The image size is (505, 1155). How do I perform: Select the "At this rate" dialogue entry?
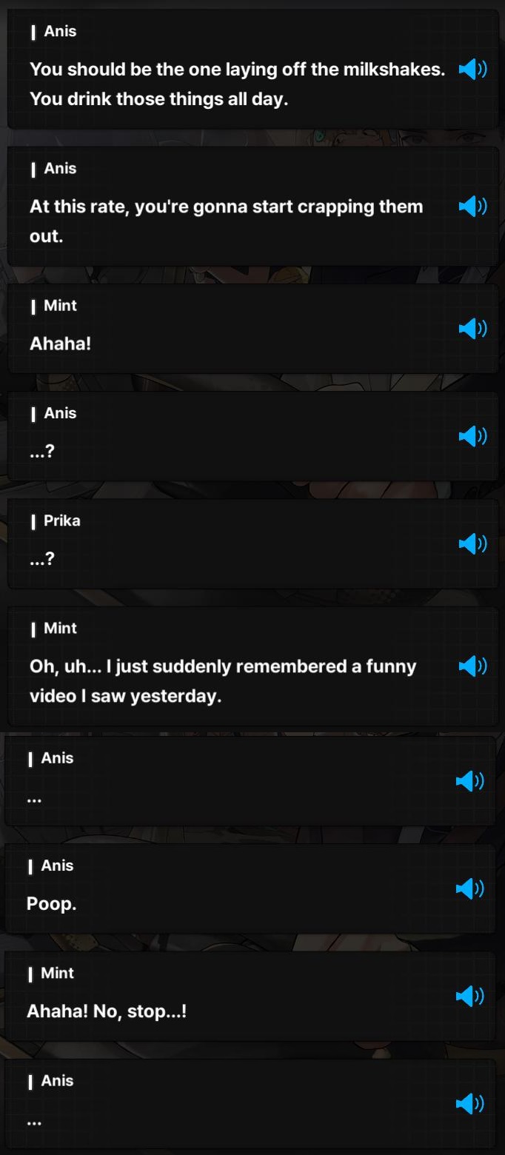(x=226, y=221)
